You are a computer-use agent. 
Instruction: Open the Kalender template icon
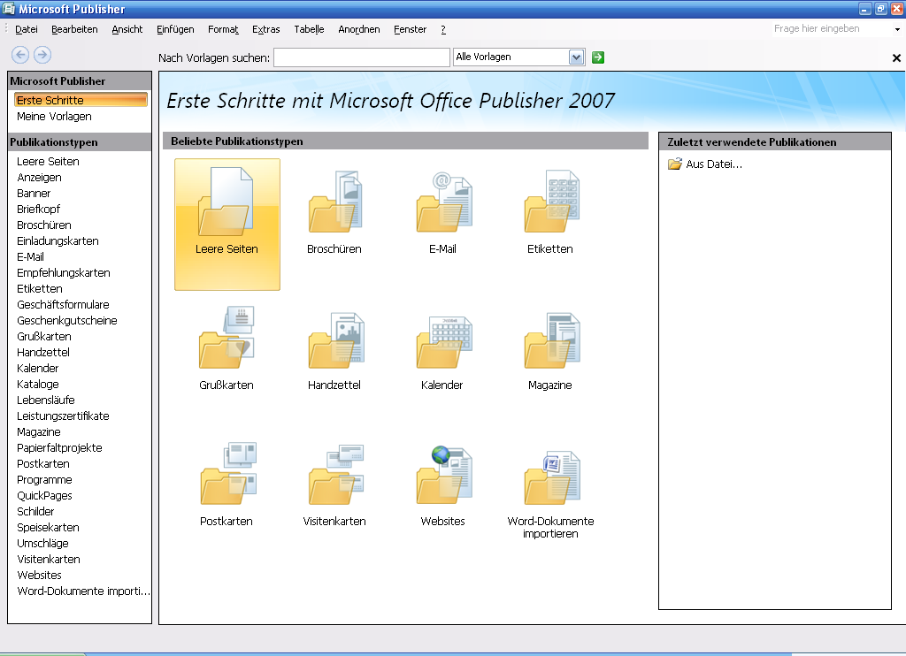[x=442, y=341]
